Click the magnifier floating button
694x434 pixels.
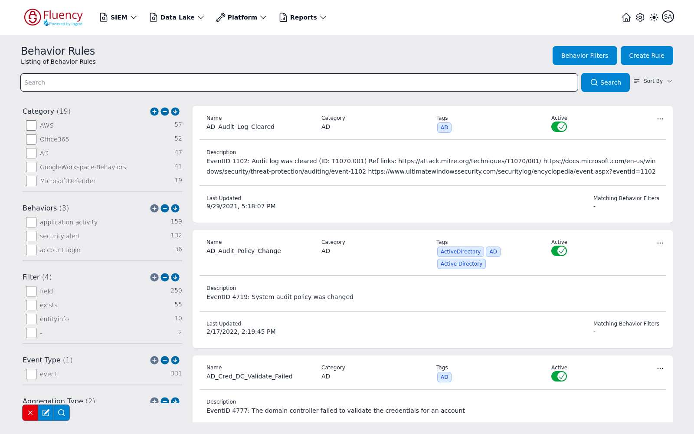coord(62,413)
